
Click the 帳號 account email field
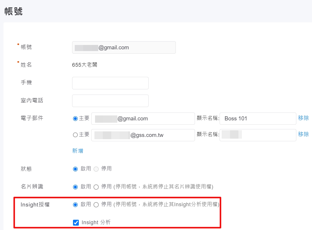tap(124, 48)
